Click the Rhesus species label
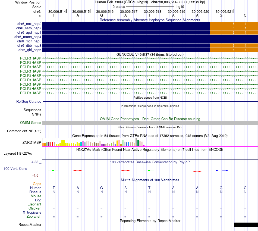 click(x=35, y=192)
